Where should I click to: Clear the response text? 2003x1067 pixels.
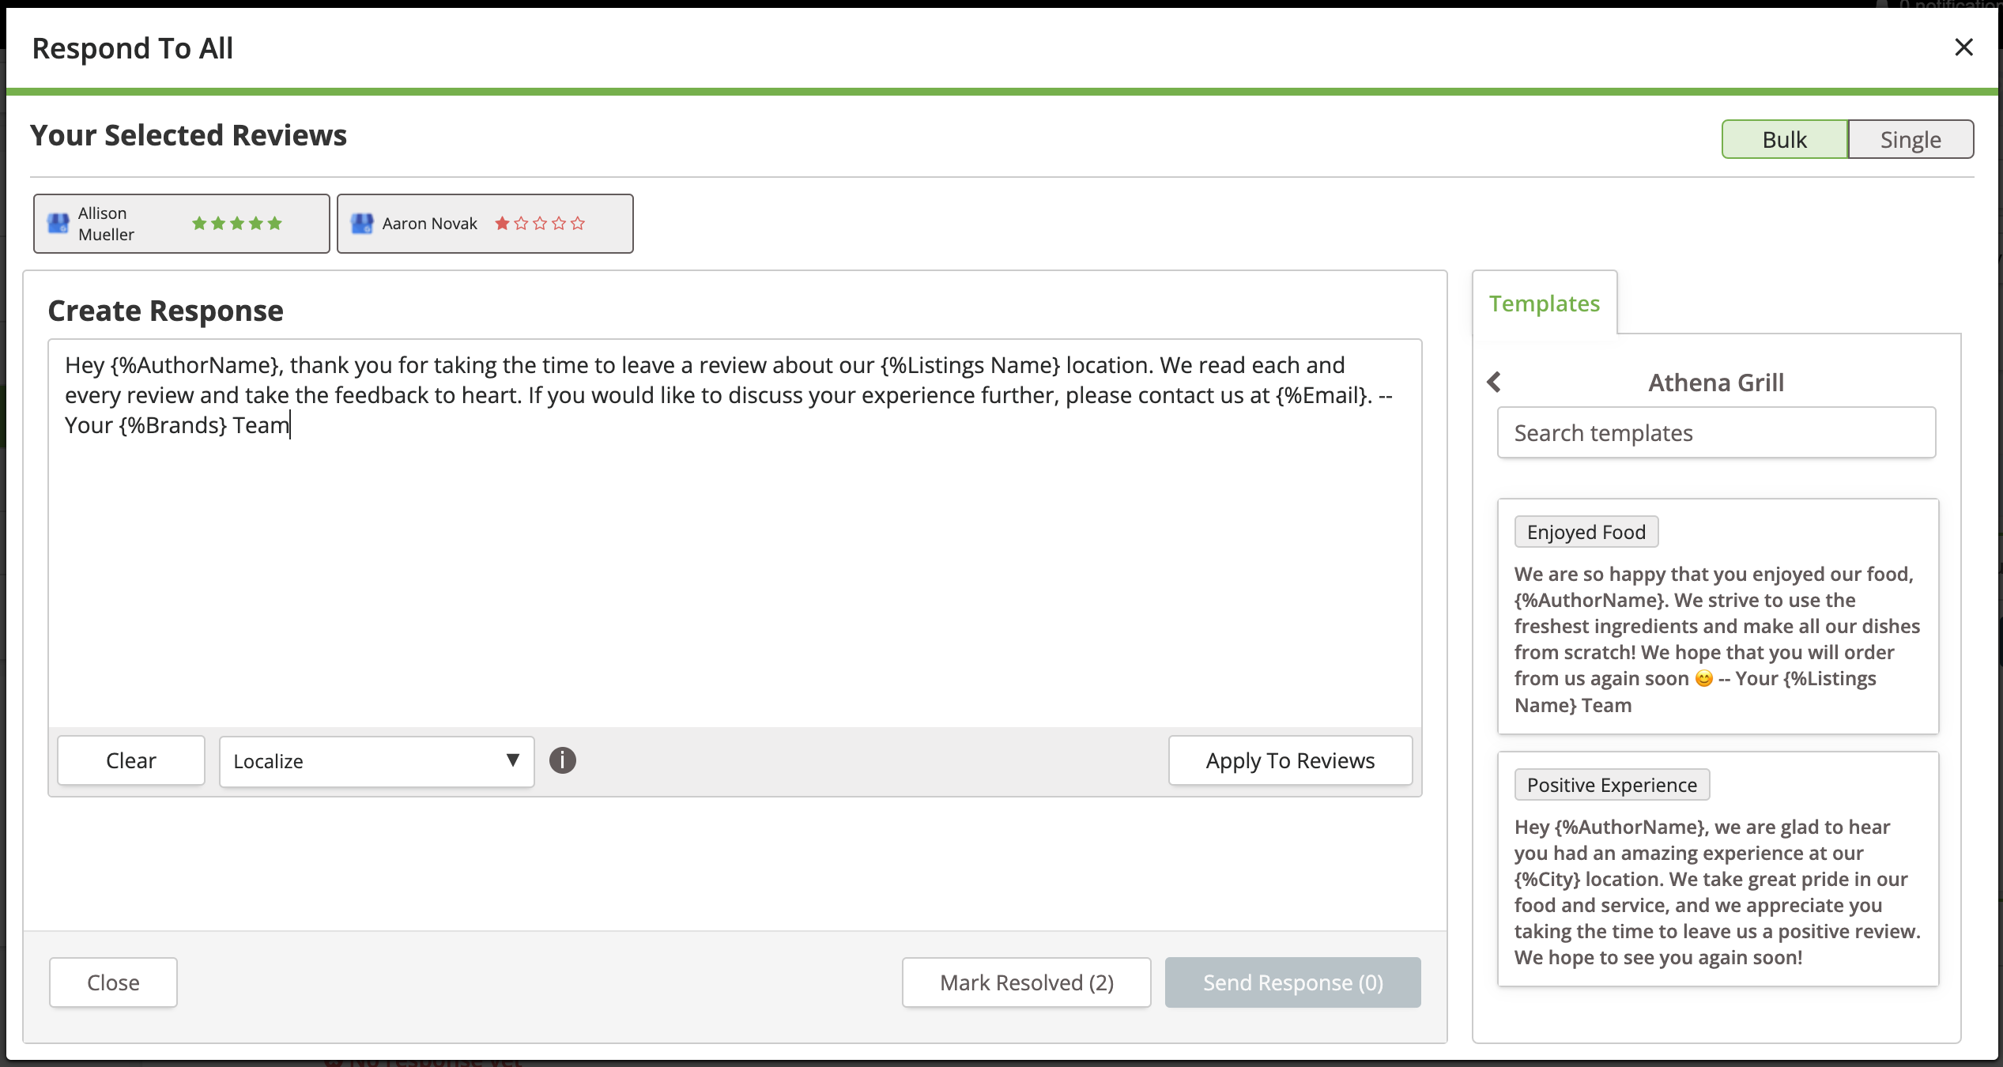coord(131,760)
